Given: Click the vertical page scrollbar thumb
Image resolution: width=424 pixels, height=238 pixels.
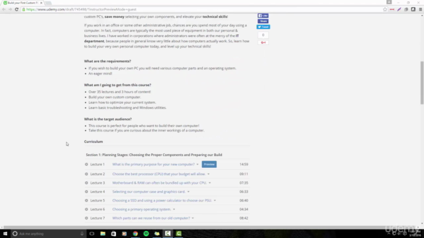Looking at the screenshot, I should [x=421, y=83].
